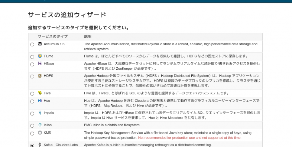The image size is (292, 147).
Task: Choose the Isilon radio option
Action: point(32,126)
